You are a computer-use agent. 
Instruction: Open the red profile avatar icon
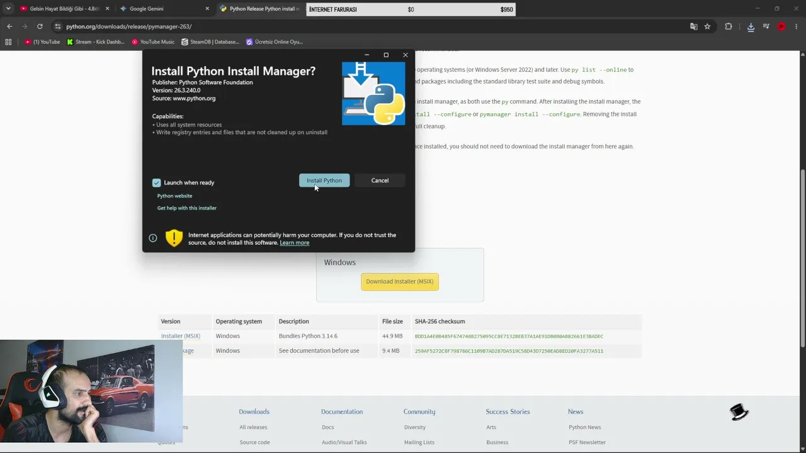click(781, 26)
